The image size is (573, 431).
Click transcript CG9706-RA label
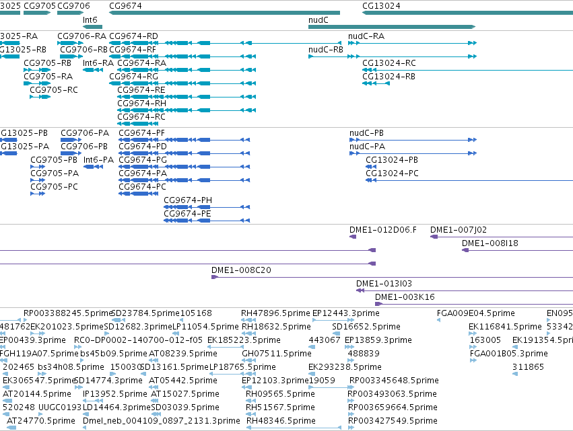[82, 36]
